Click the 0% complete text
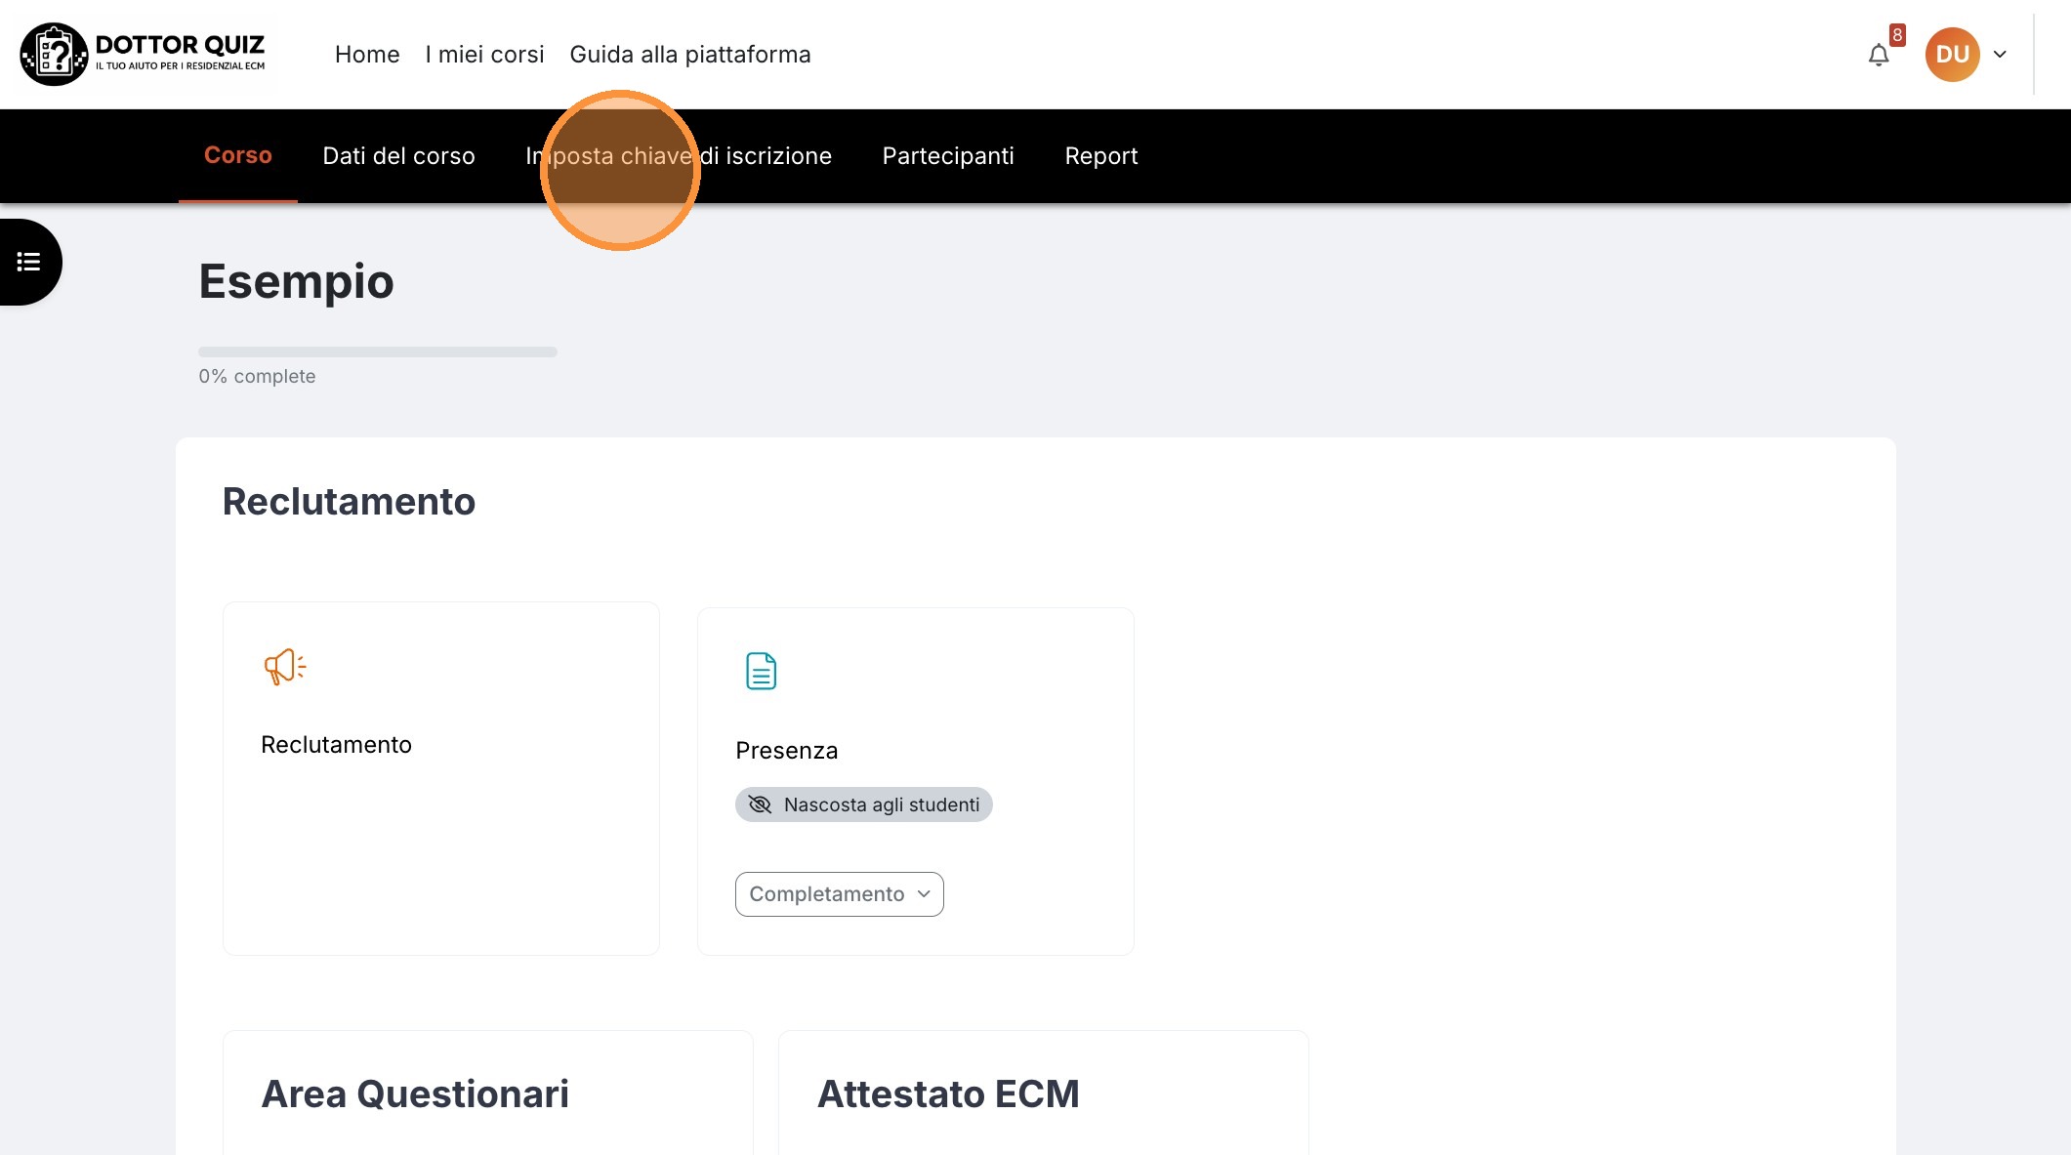The height and width of the screenshot is (1155, 2071). (257, 377)
